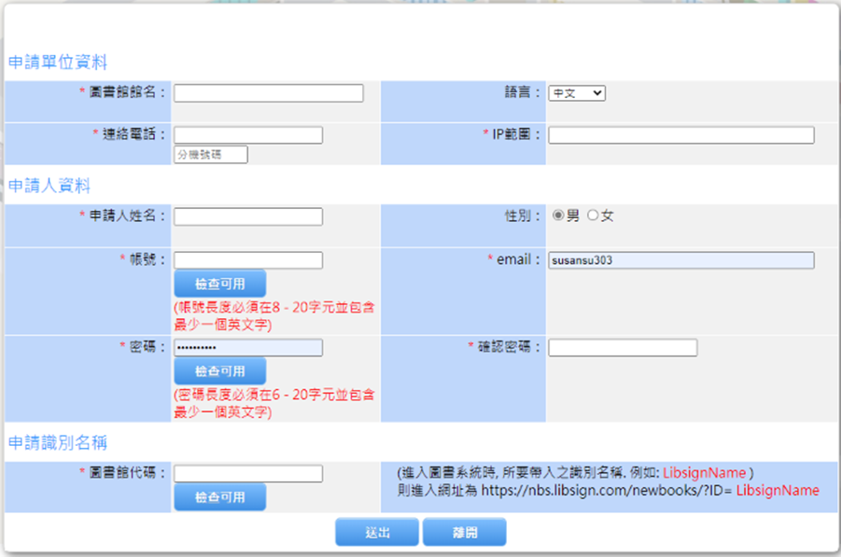Click the 申請單位資料 section heading

(58, 63)
